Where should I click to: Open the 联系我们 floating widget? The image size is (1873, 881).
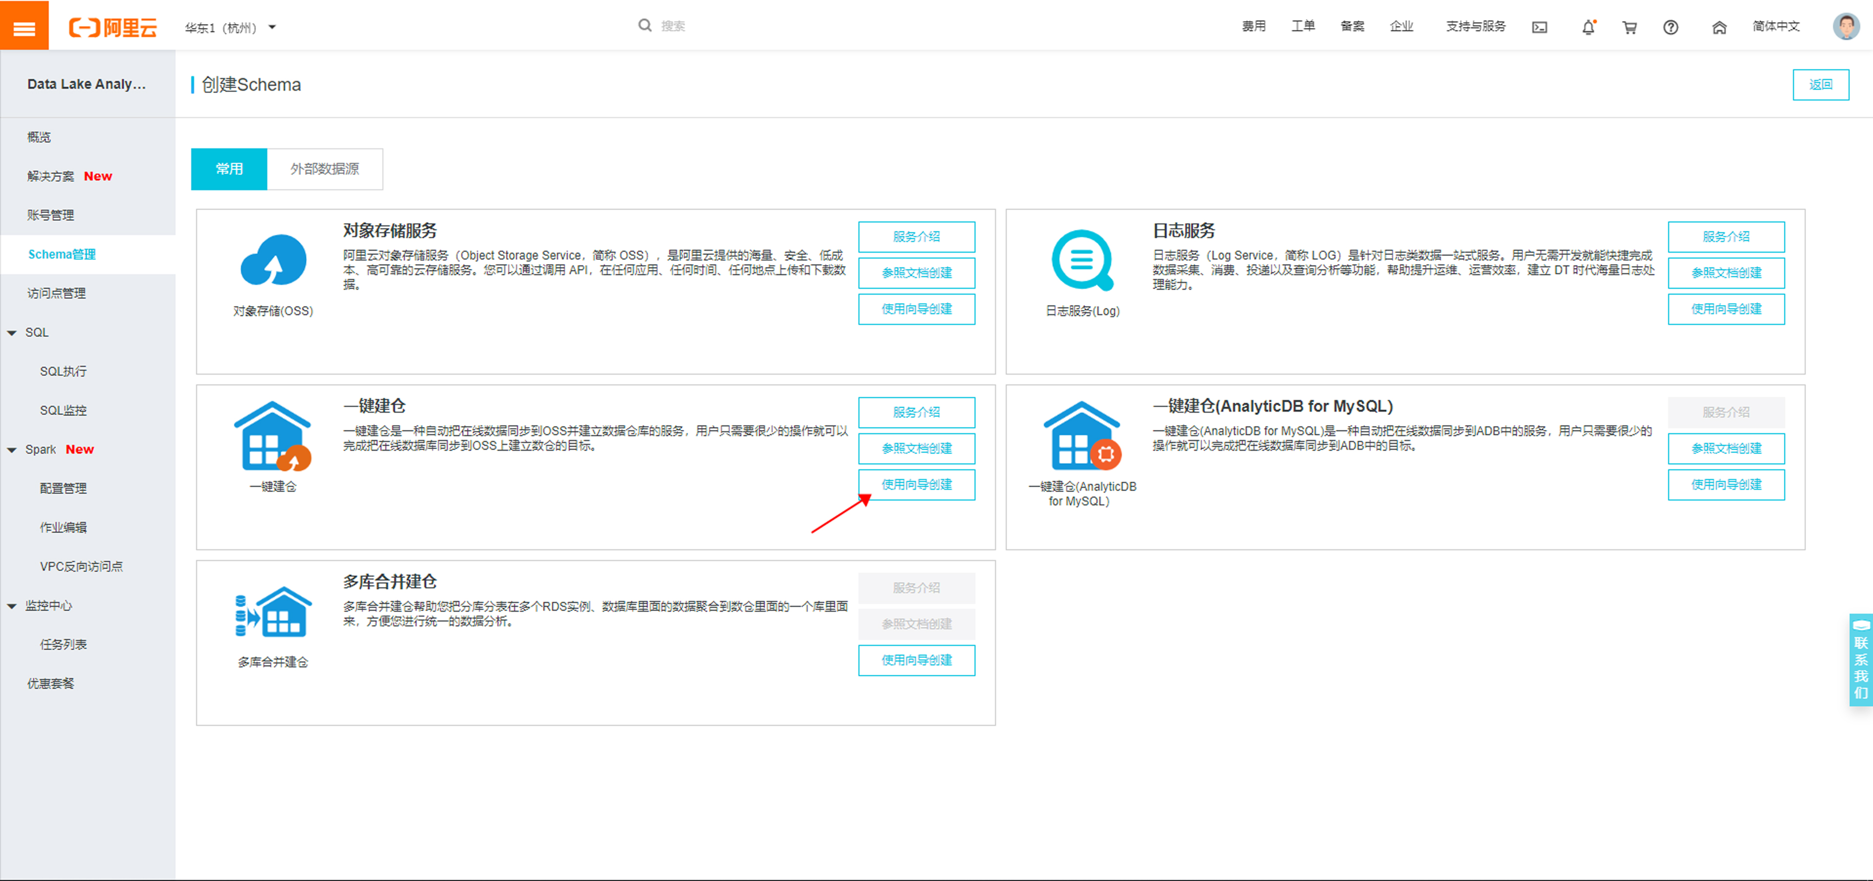(1861, 660)
